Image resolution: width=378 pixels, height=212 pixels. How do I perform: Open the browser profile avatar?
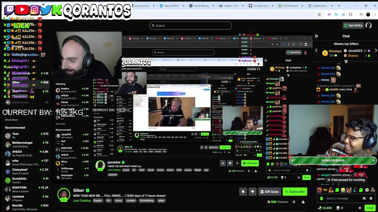tap(368, 14)
